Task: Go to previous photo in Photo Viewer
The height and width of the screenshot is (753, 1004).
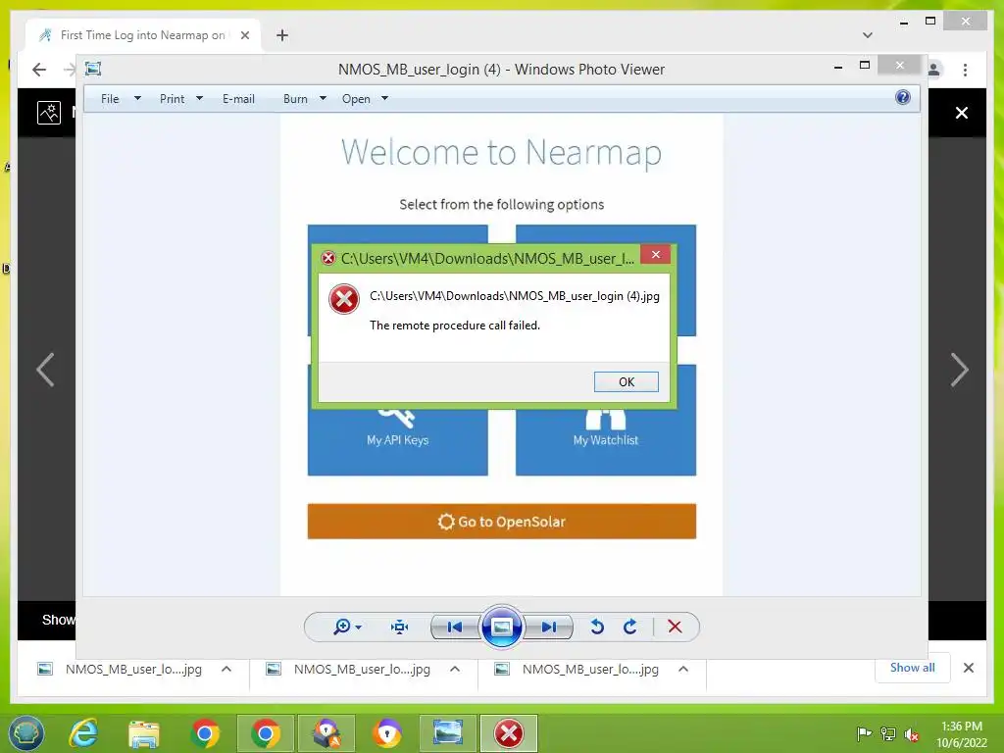Action: [455, 627]
